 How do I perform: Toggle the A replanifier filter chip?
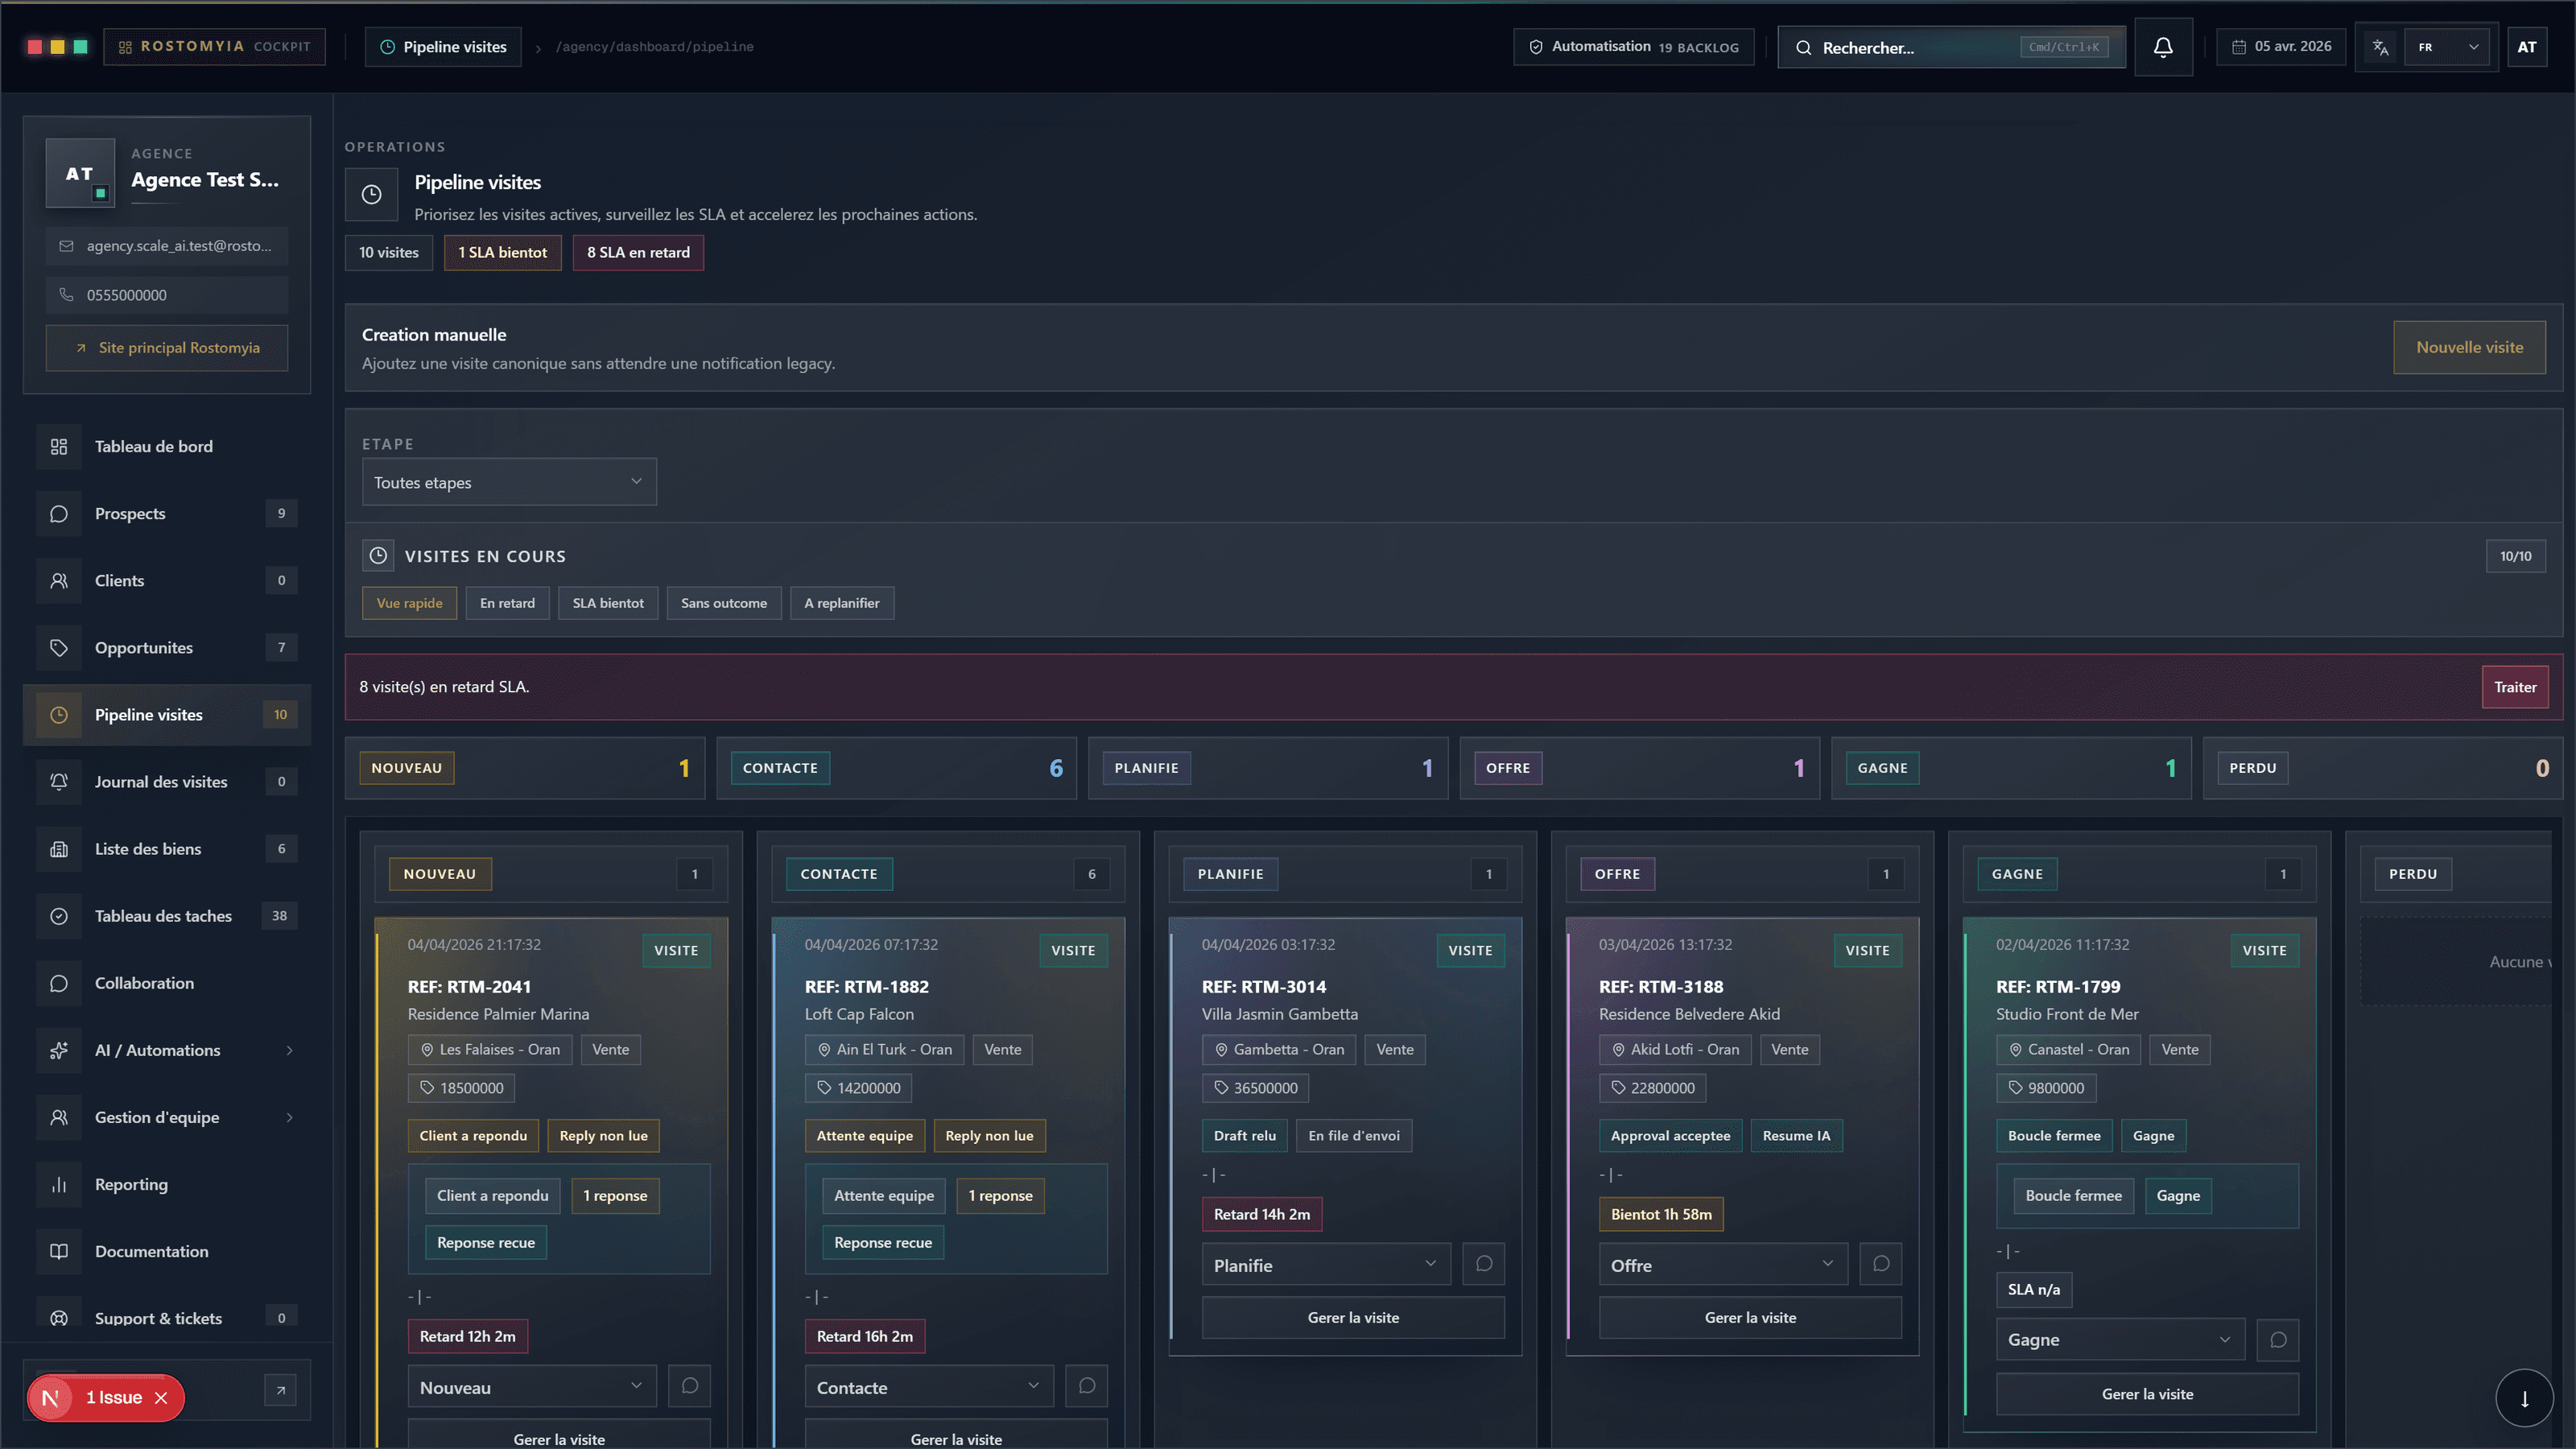(842, 603)
